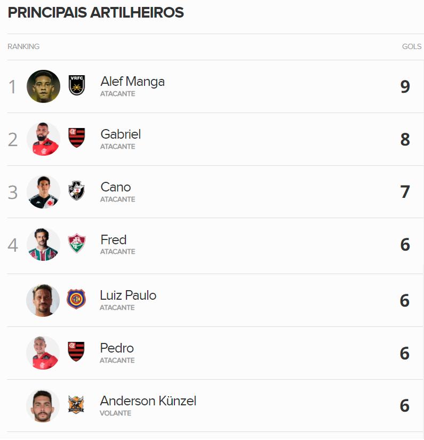424x440 pixels.
Task: Open Alef Manga's player photo
Action: tap(43, 86)
